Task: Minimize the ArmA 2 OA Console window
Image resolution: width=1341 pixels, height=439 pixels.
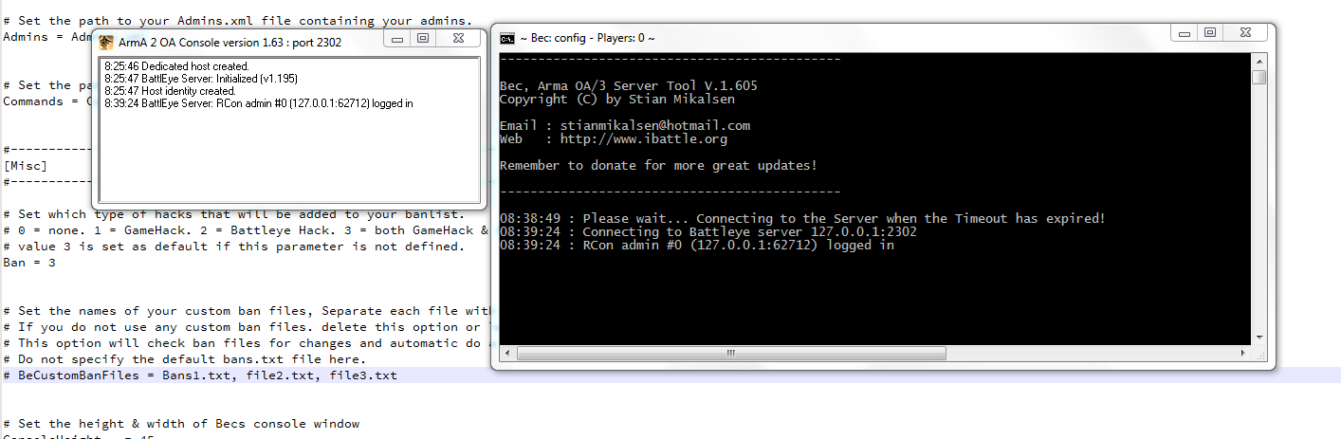Action: (x=398, y=39)
